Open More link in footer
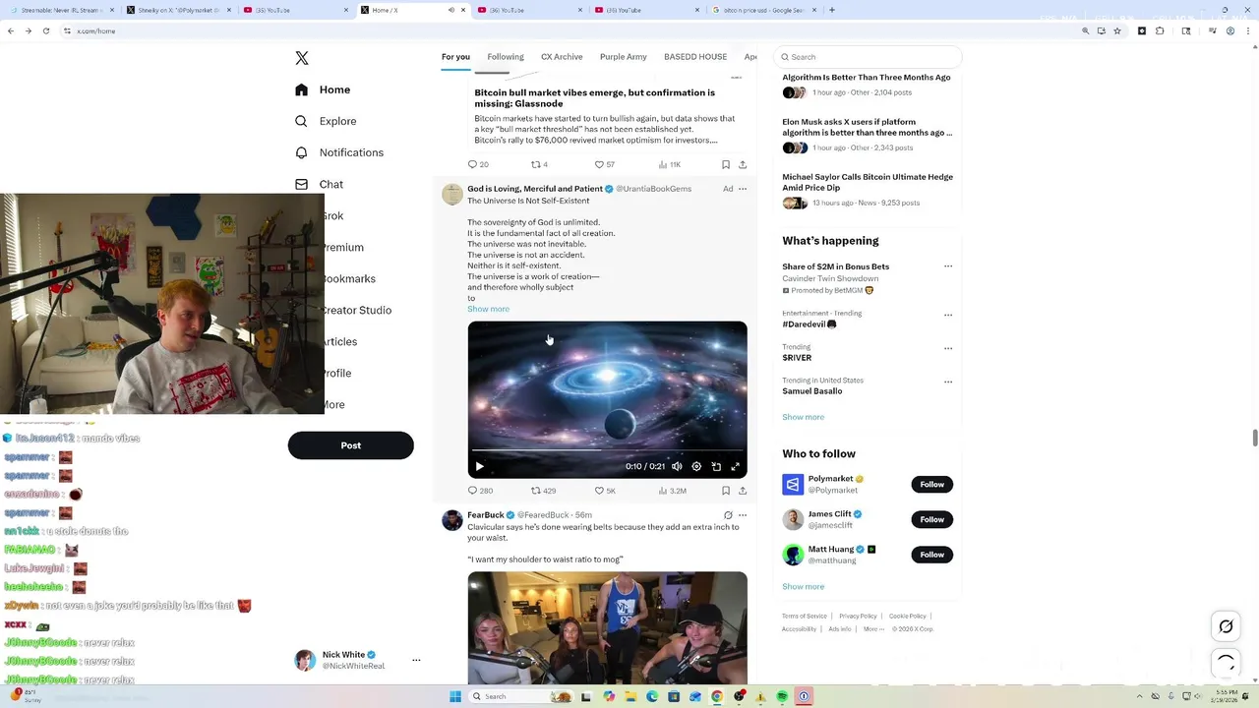 click(873, 628)
